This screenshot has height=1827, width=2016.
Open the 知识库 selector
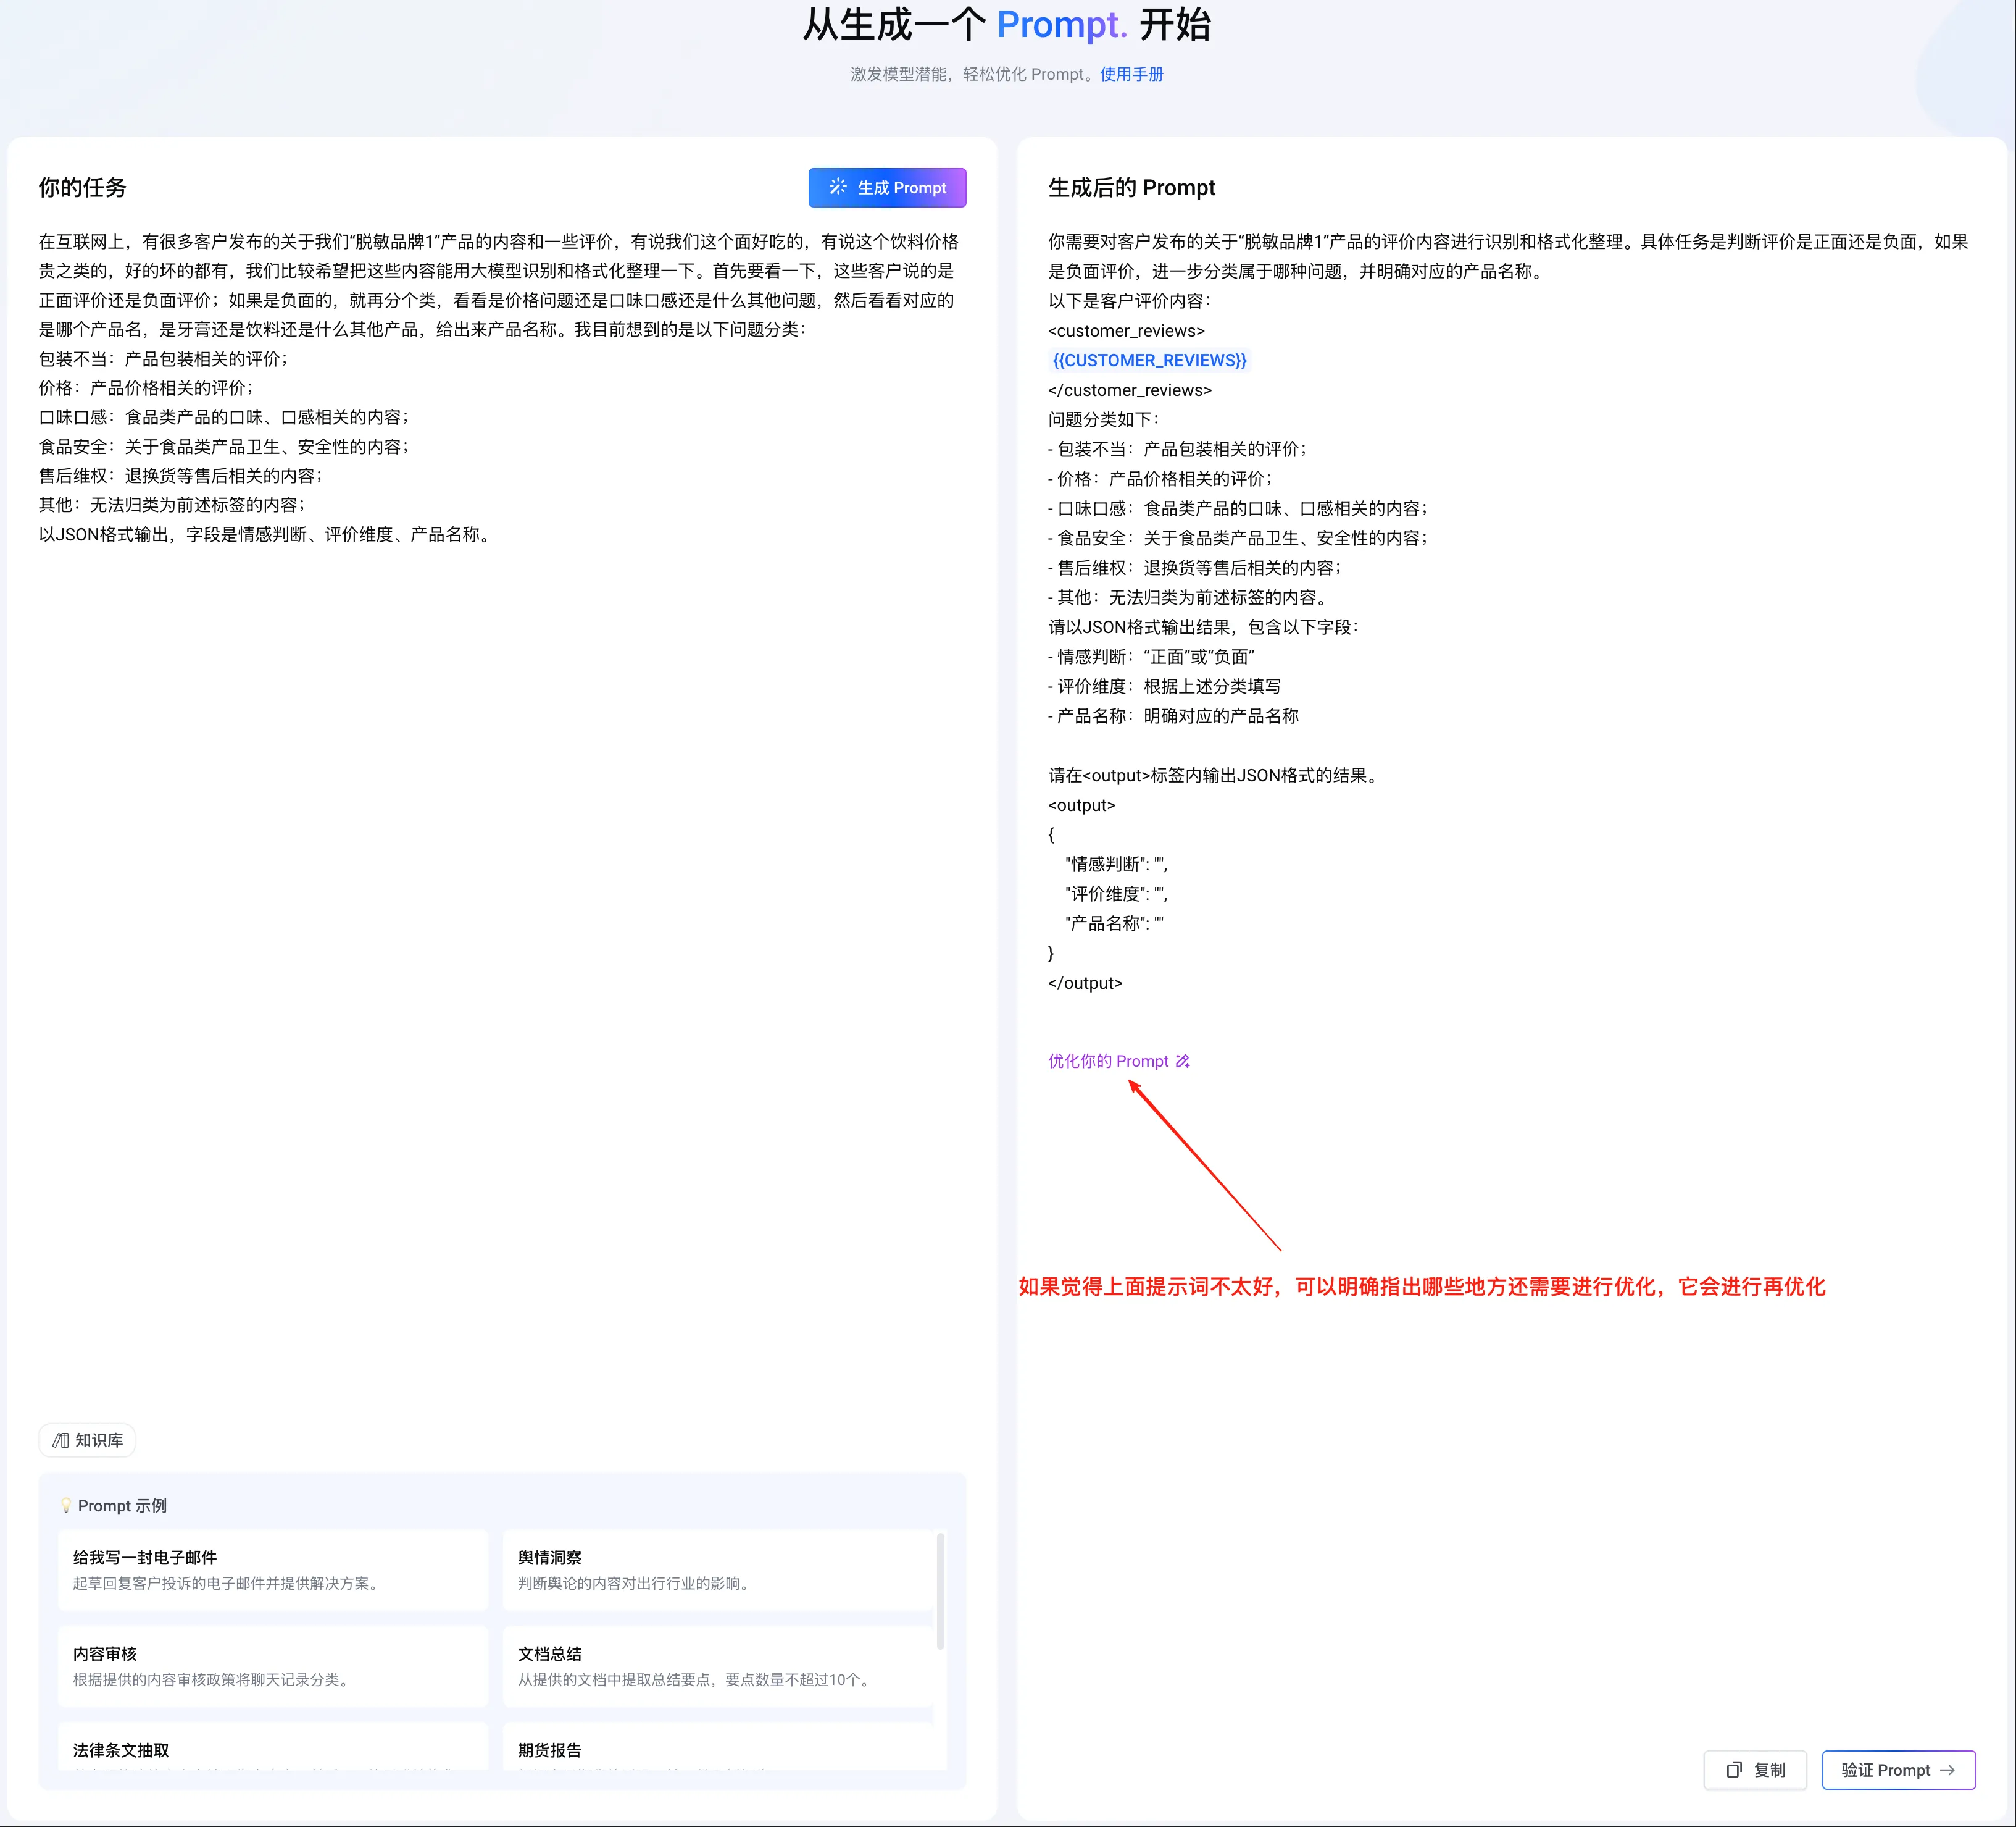pos(88,1440)
